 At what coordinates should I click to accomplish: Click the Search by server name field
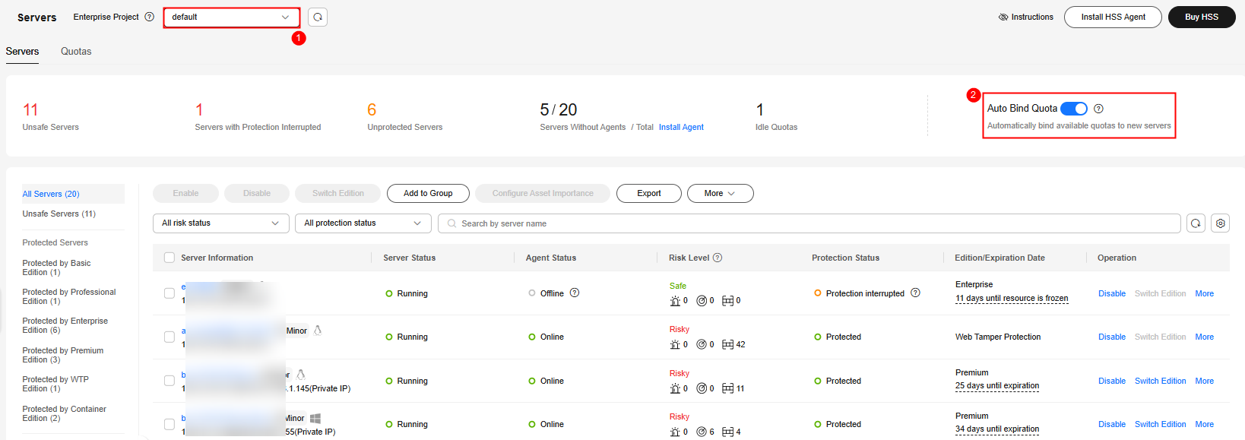[x=809, y=223]
